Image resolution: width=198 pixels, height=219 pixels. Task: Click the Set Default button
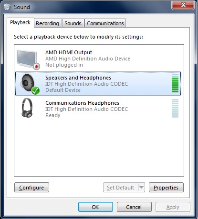(121, 188)
